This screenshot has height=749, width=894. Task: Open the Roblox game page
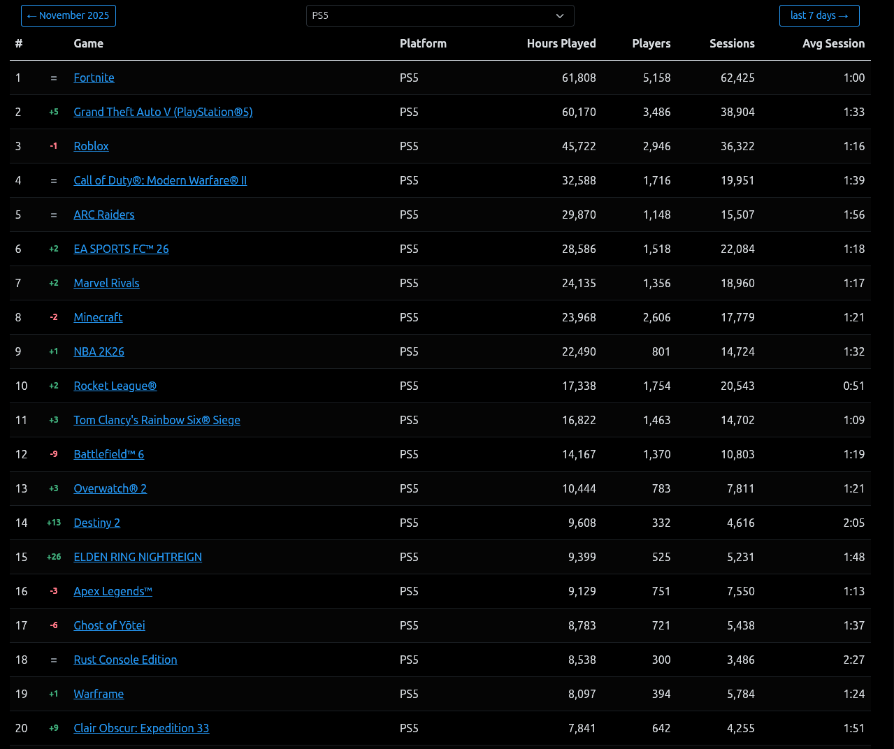[91, 146]
